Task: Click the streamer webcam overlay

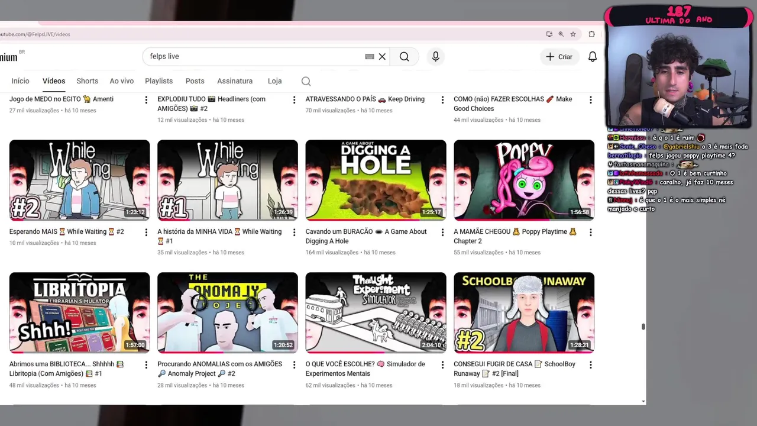Action: (x=678, y=66)
